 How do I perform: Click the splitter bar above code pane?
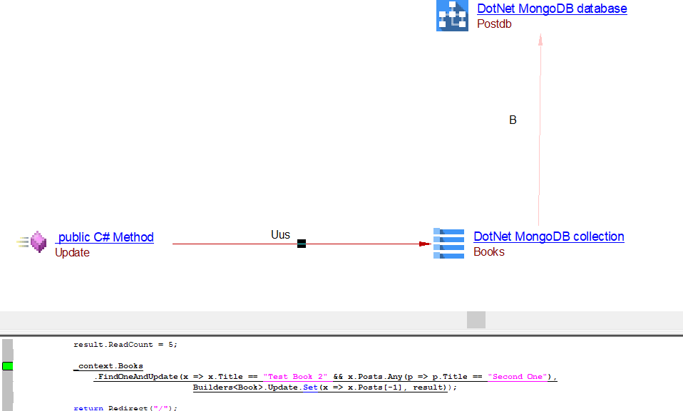tap(341, 334)
